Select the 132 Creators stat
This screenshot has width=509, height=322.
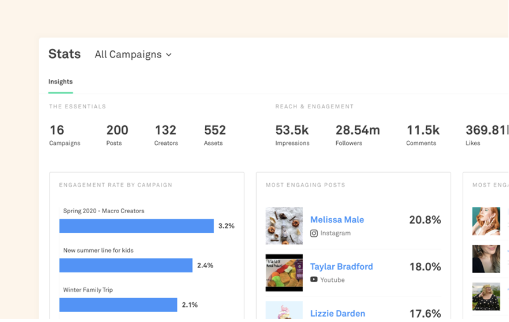pos(166,135)
